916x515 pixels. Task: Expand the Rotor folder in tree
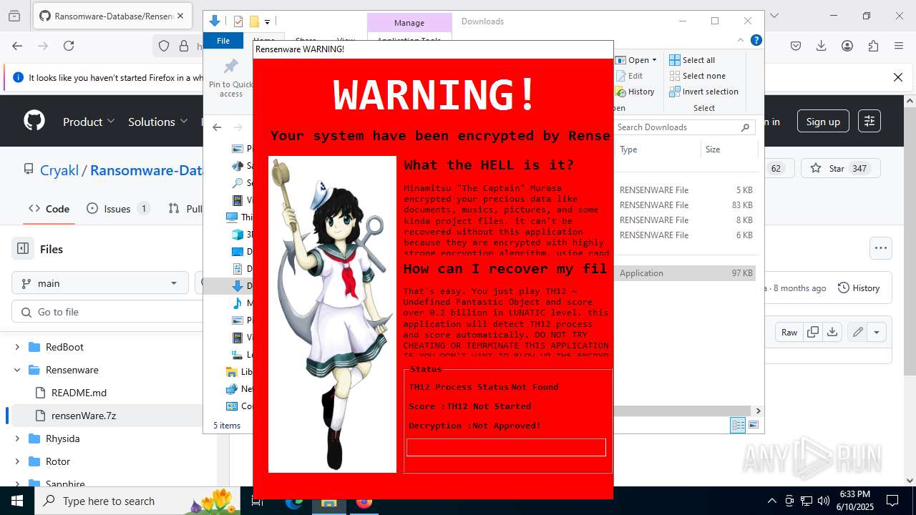coord(17,461)
